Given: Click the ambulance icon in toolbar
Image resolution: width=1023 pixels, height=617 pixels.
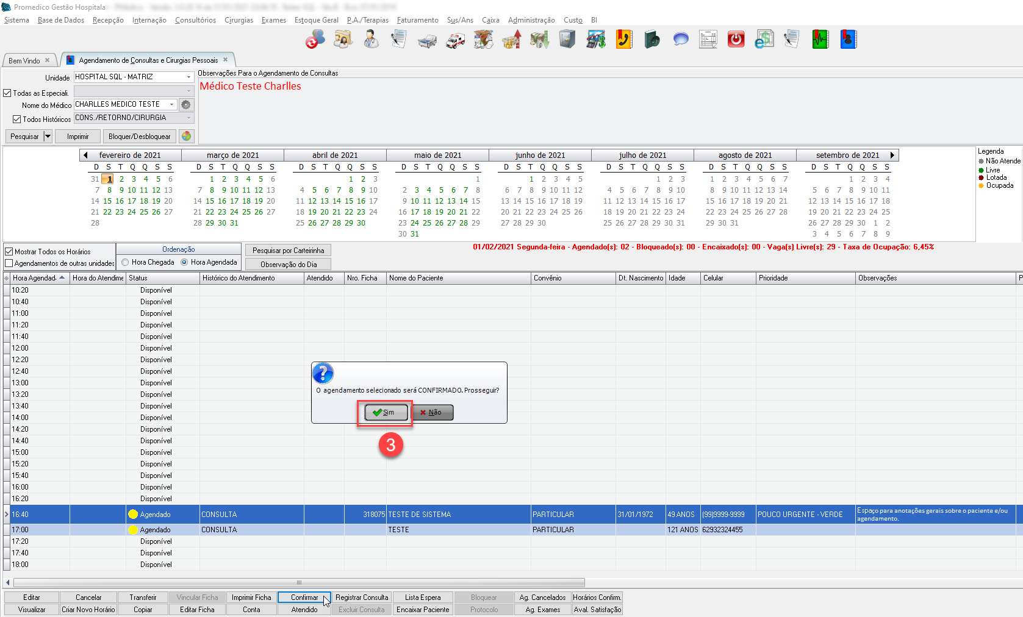Looking at the screenshot, I should tap(455, 40).
